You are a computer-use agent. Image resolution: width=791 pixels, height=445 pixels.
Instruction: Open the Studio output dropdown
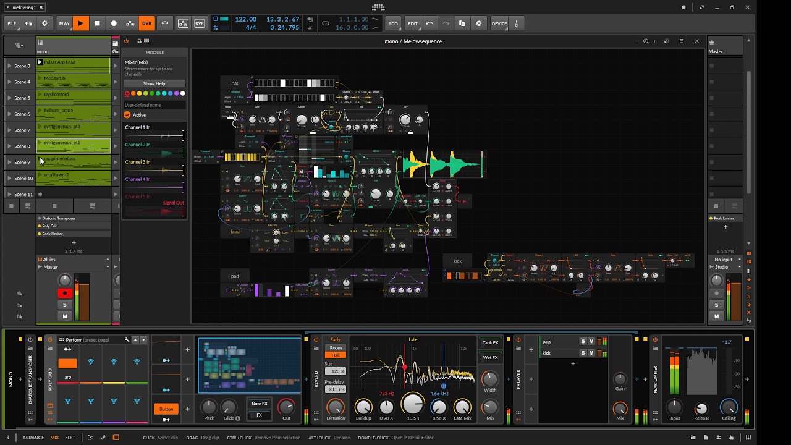725,267
